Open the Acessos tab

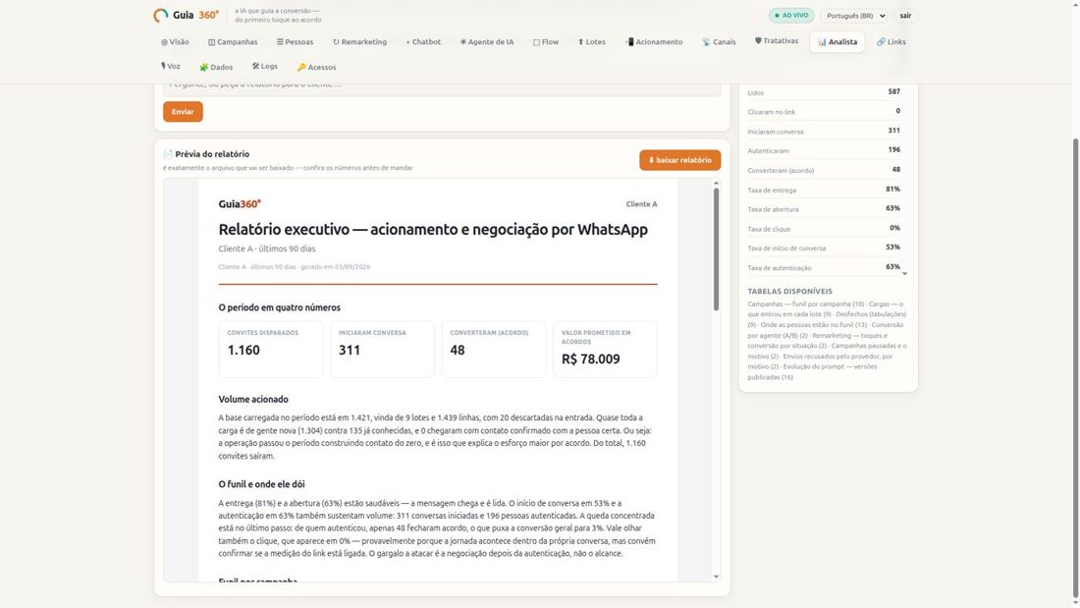317,68
